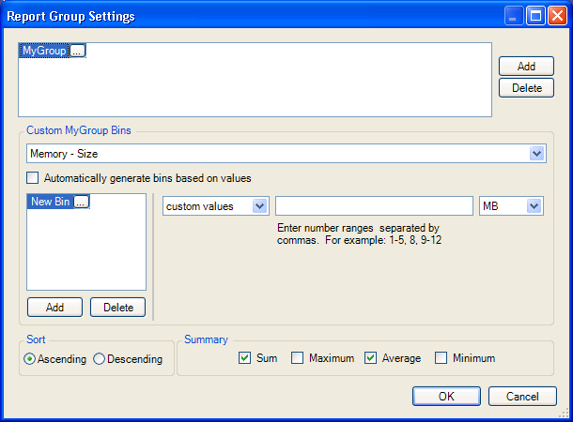Screen dimensions: 573x422
Task: Enable the Minimum summary checkbox
Action: (x=441, y=357)
